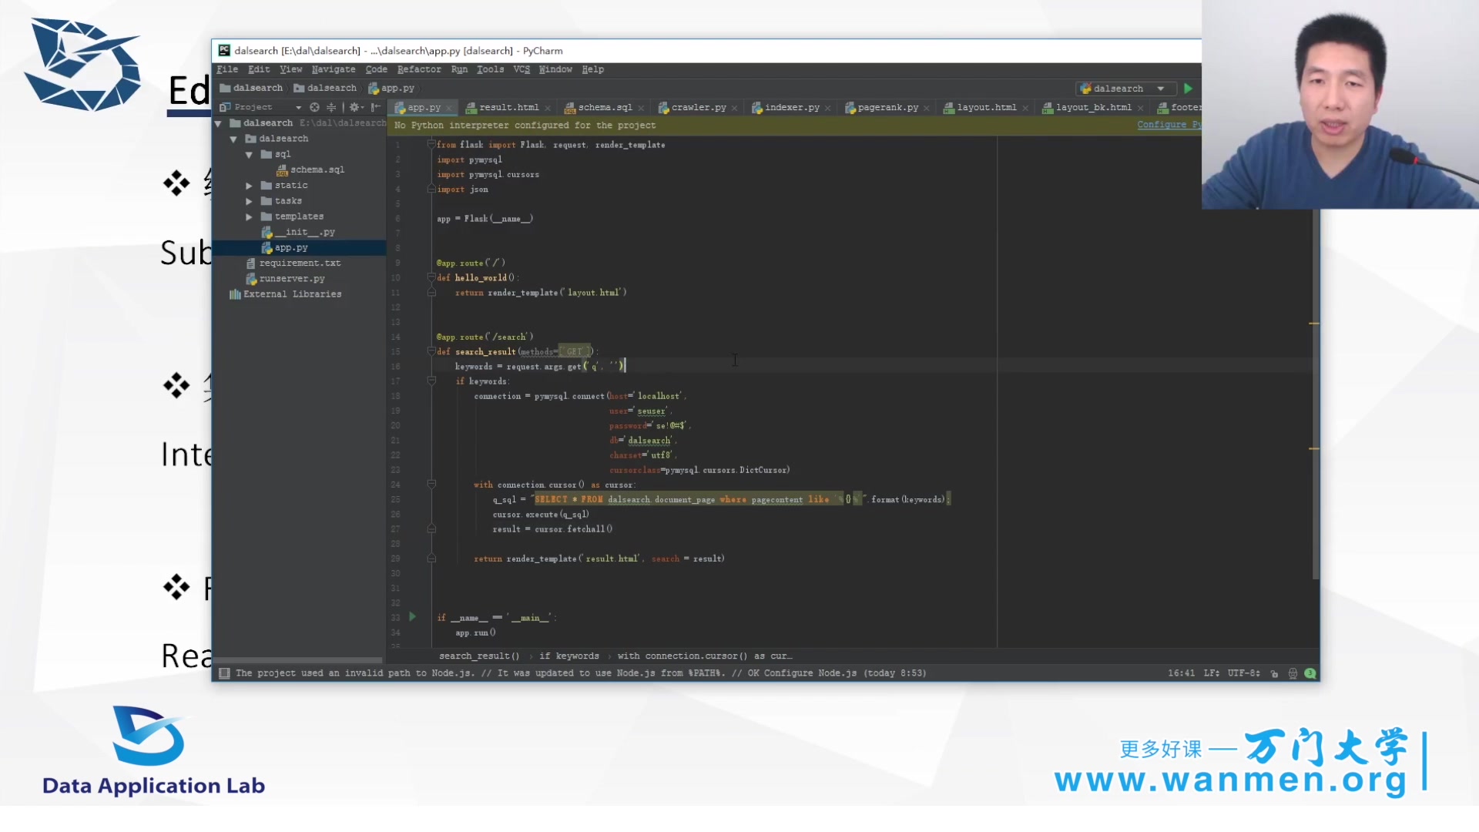The width and height of the screenshot is (1479, 832).
Task: Open runserver.py in the project tree
Action: (x=291, y=279)
